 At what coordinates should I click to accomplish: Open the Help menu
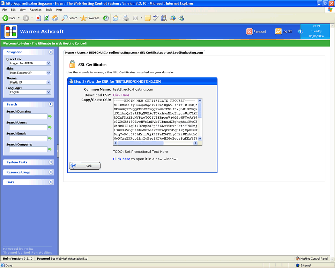tap(59, 10)
